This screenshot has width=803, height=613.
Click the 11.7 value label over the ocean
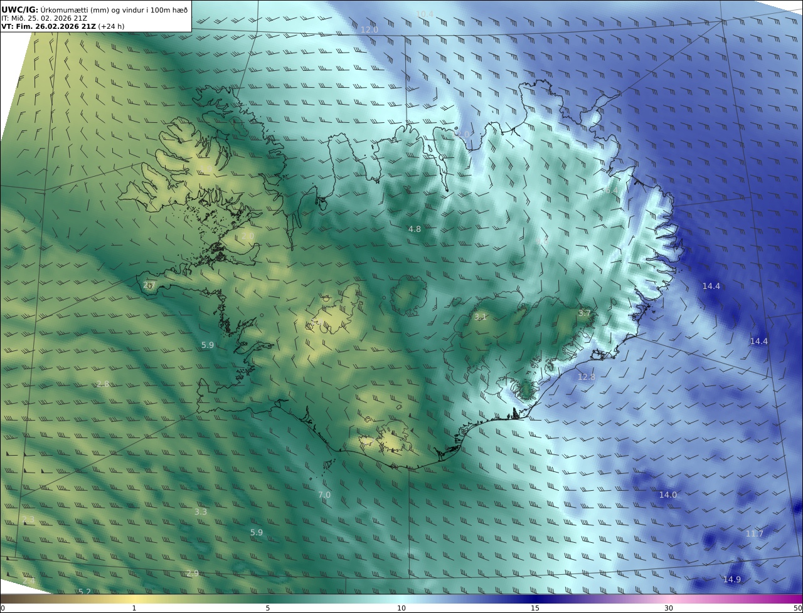pos(755,534)
